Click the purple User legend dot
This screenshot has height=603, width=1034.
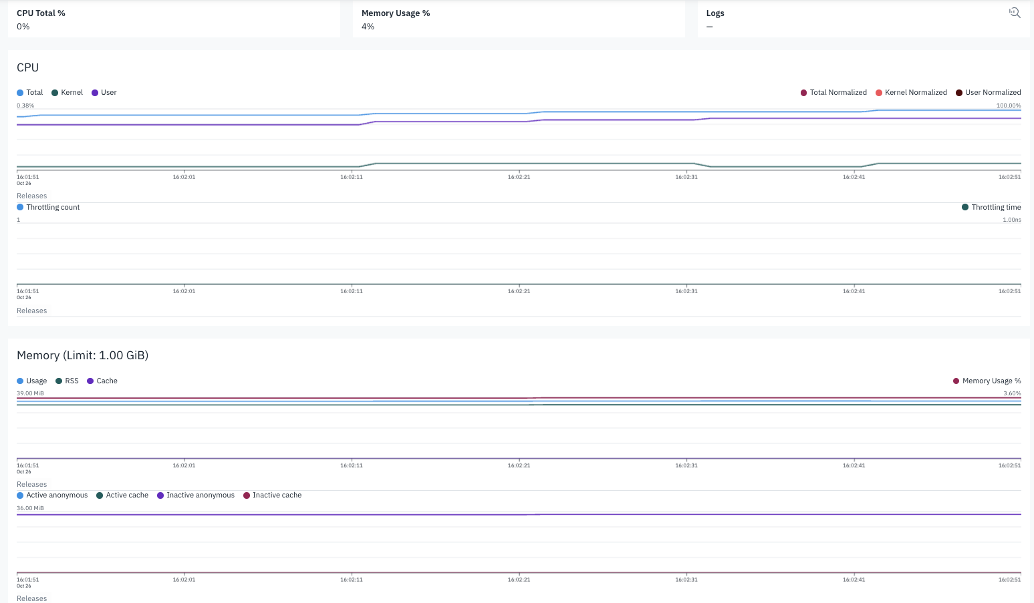(x=94, y=92)
